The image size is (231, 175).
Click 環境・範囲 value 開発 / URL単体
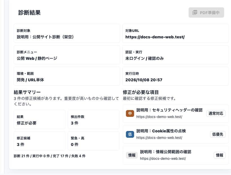coord(30,80)
